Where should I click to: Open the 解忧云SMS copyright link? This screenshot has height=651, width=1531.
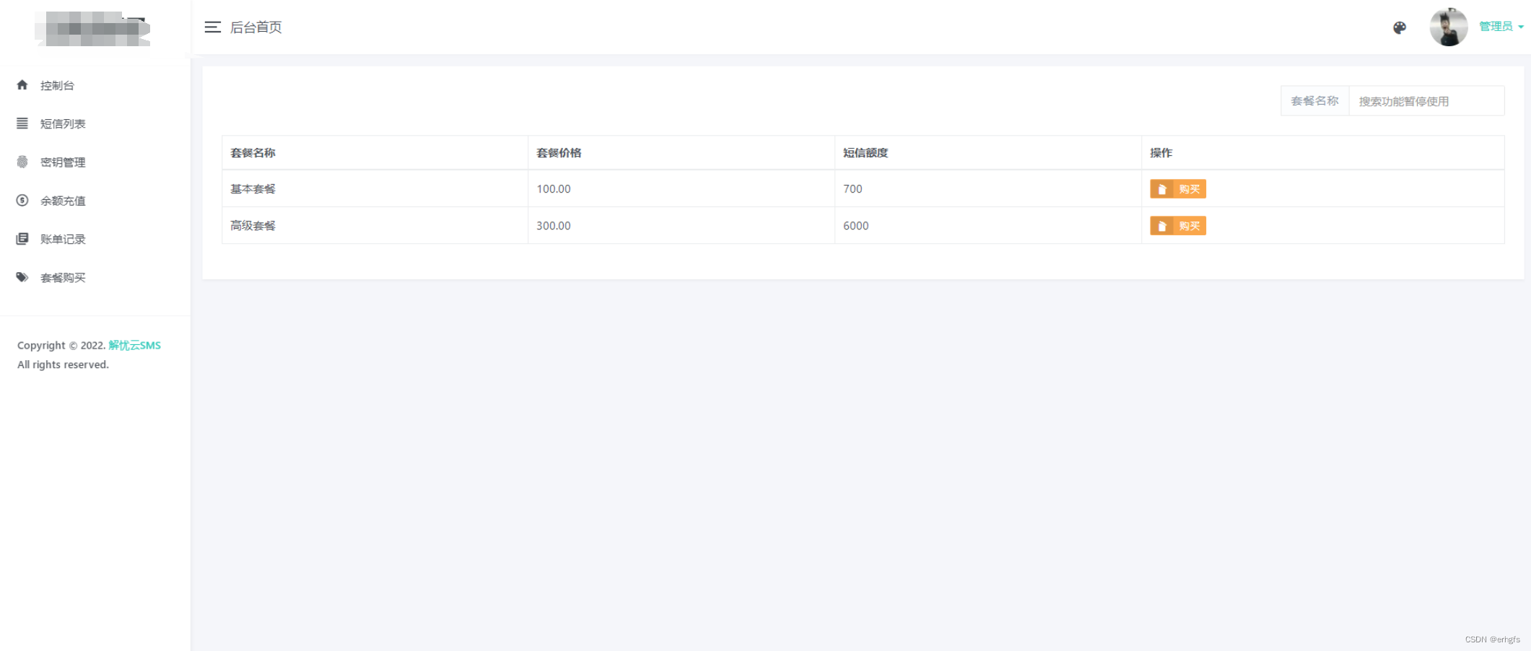click(x=134, y=345)
